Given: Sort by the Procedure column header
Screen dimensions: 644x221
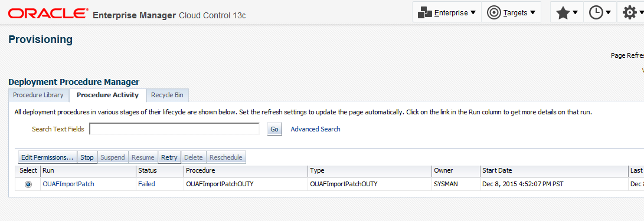Looking at the screenshot, I should (246, 170).
